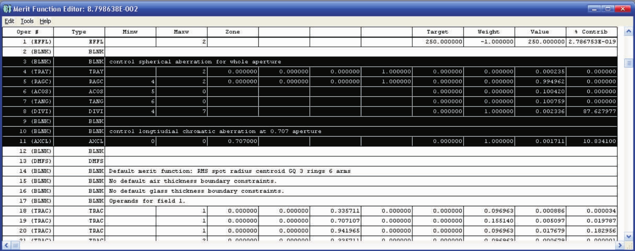Select the Value column header

[540, 32]
